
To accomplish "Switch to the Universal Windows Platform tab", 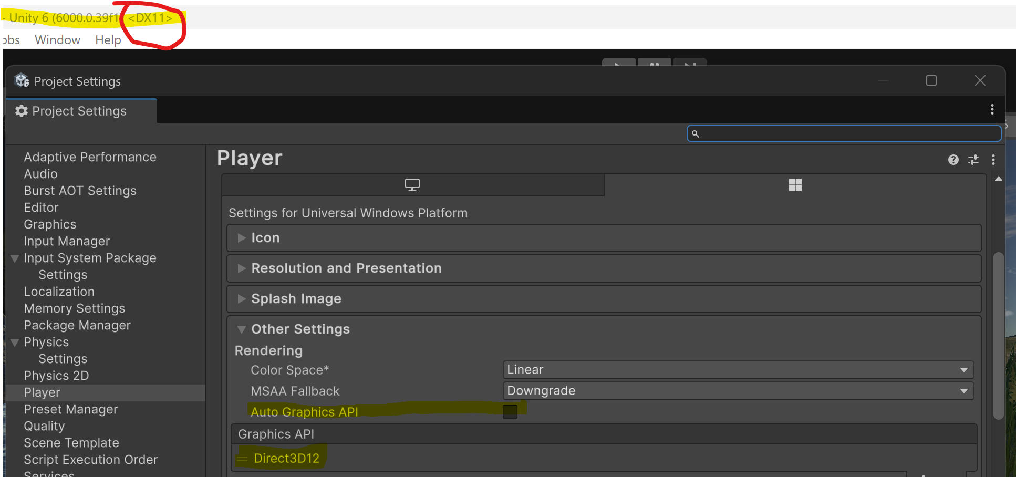I will point(795,184).
